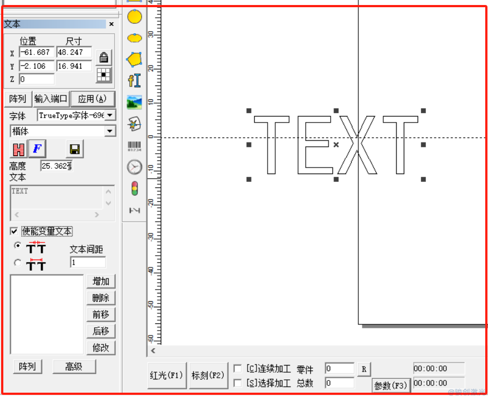The height and width of the screenshot is (396, 488).
Task: Select the vector file import tool
Action: [135, 124]
